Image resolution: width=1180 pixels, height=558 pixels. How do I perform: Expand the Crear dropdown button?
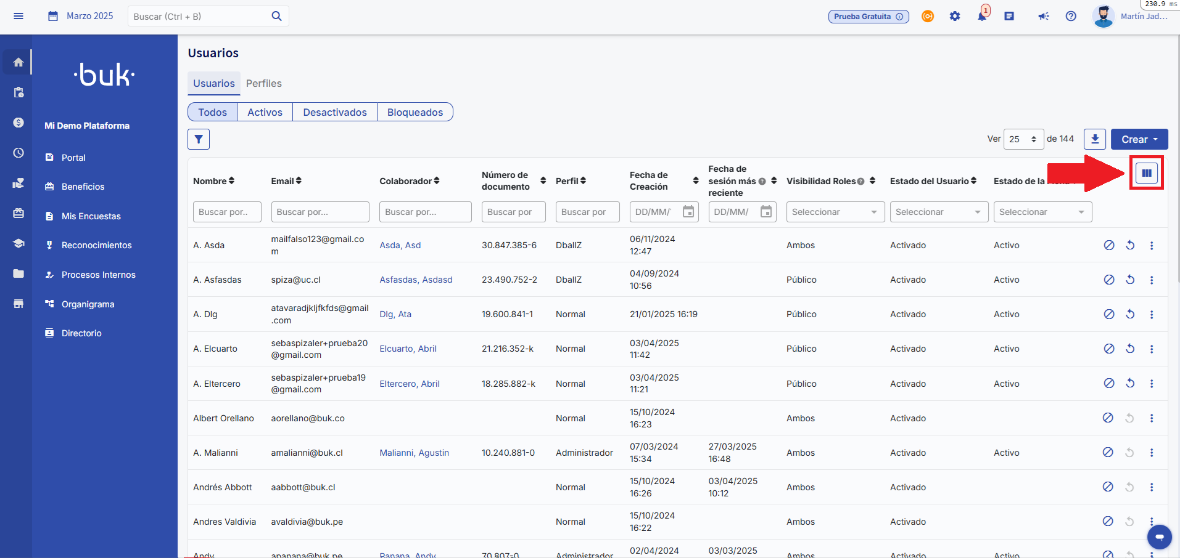tap(1139, 139)
